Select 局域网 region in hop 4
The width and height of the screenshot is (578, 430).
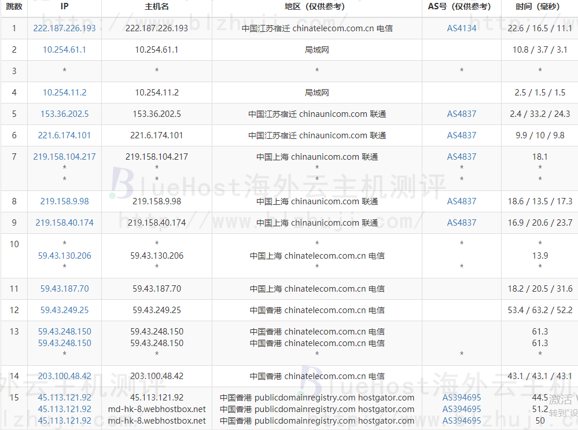pyautogui.click(x=317, y=92)
